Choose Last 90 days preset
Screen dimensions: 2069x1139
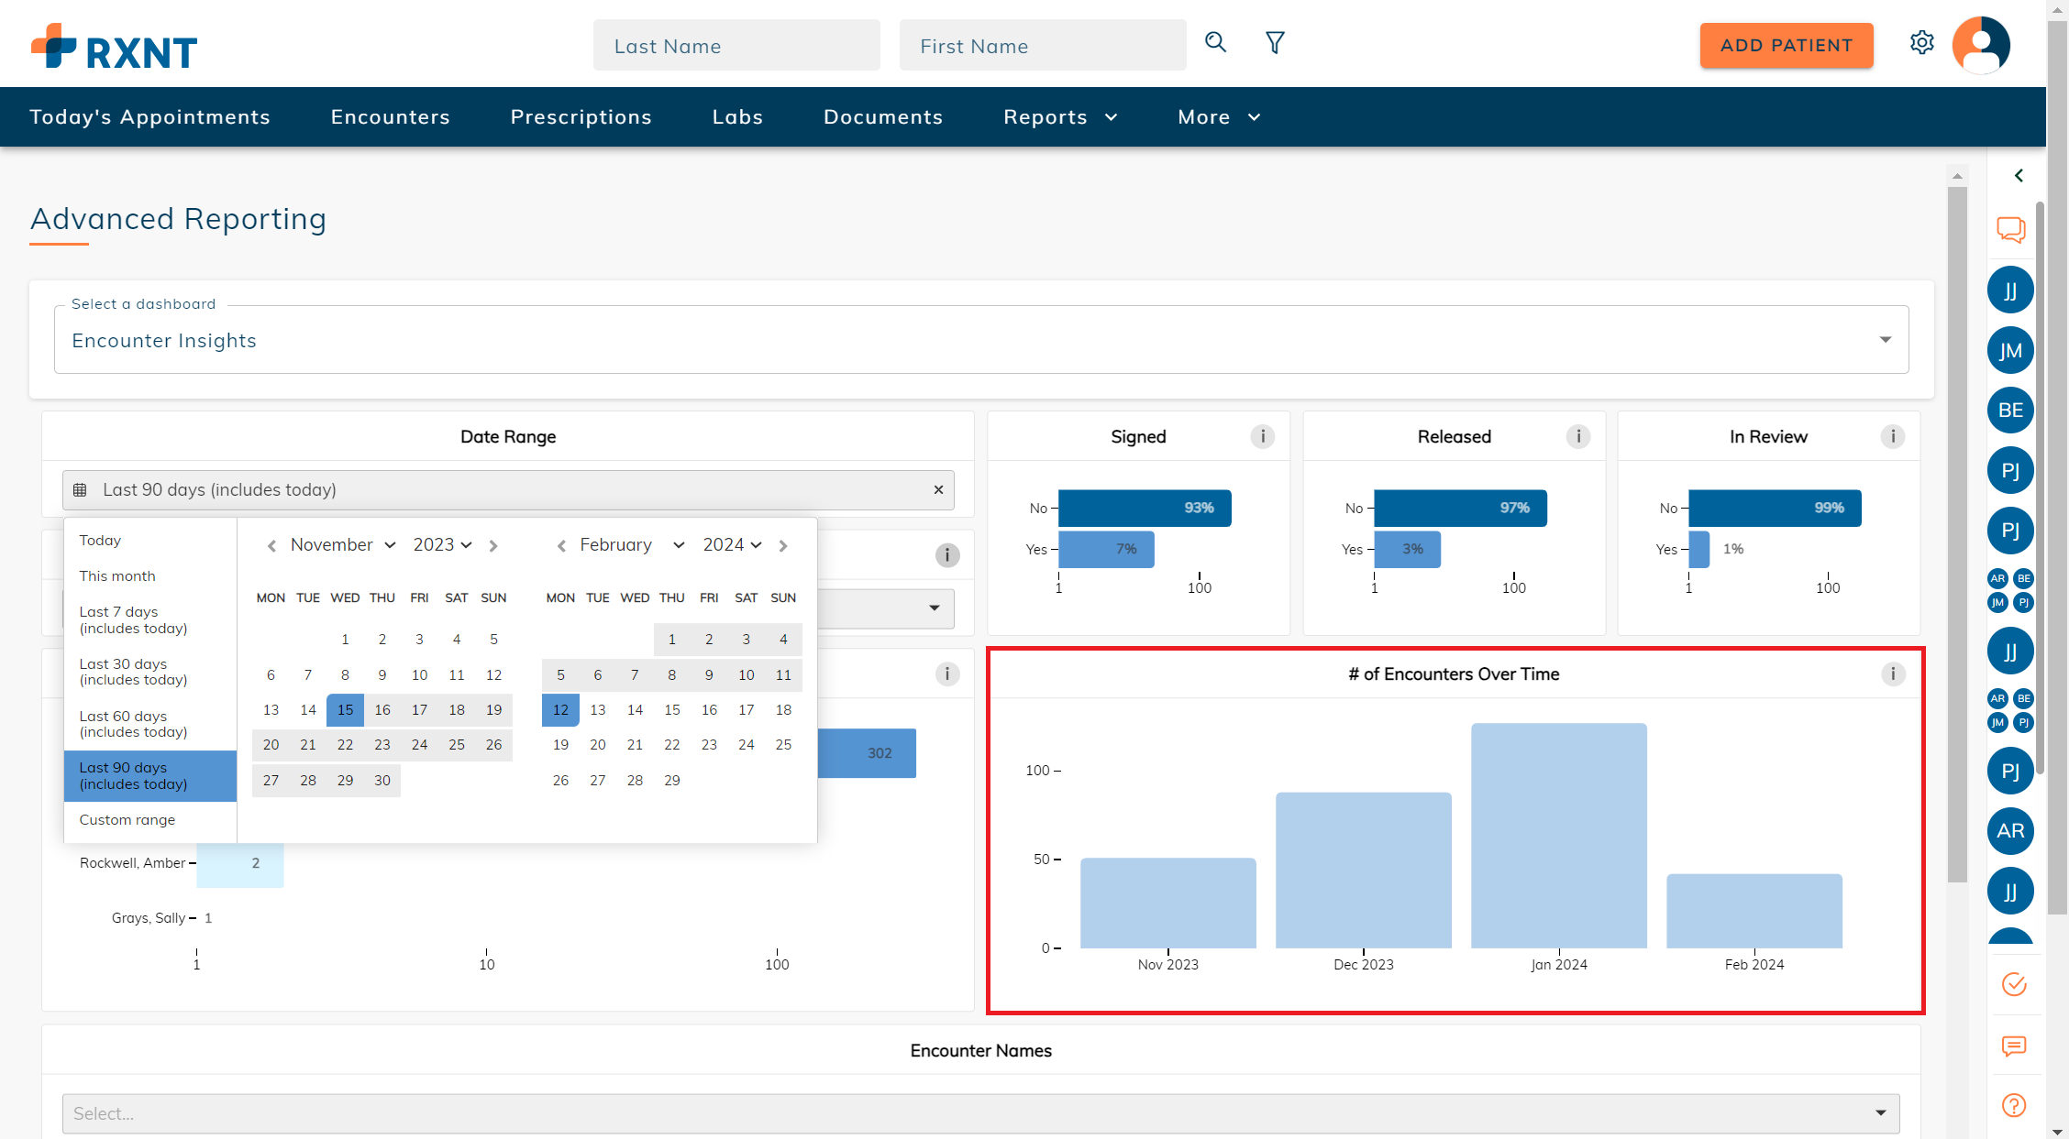(150, 776)
